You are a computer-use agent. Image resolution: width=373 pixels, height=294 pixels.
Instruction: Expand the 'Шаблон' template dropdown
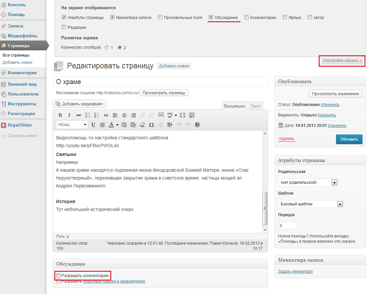tap(340, 204)
